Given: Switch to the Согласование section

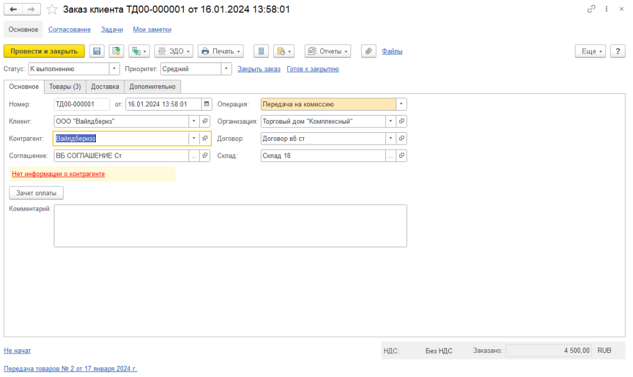Looking at the screenshot, I should pos(69,30).
